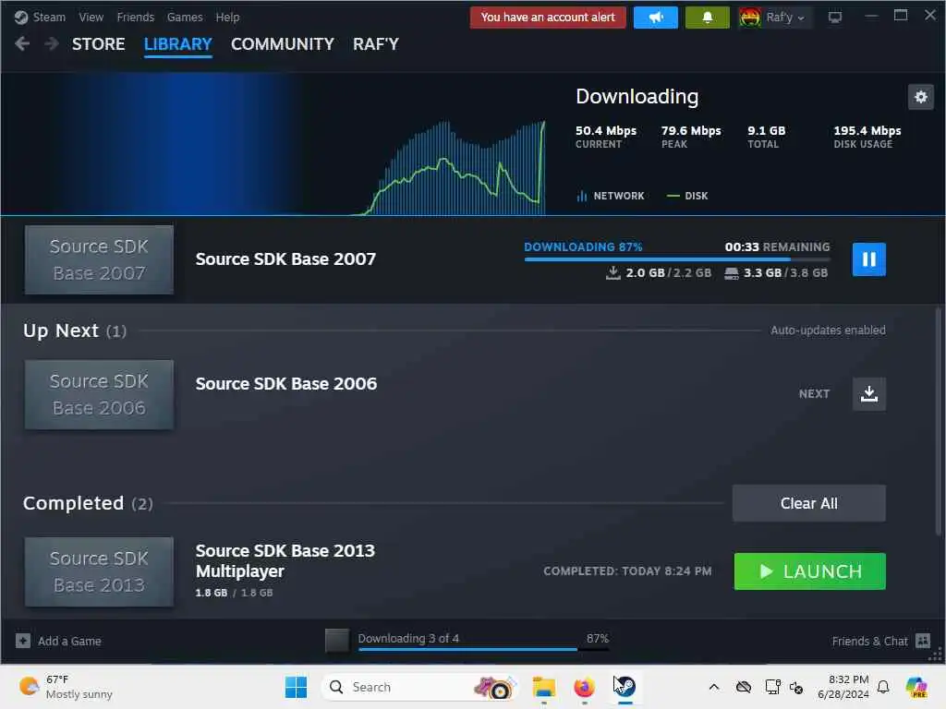Open the Steam menu
946x709 pixels.
click(x=49, y=18)
